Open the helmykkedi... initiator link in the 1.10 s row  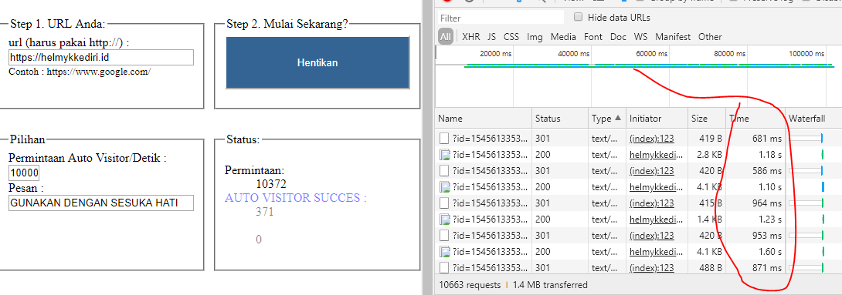657,187
